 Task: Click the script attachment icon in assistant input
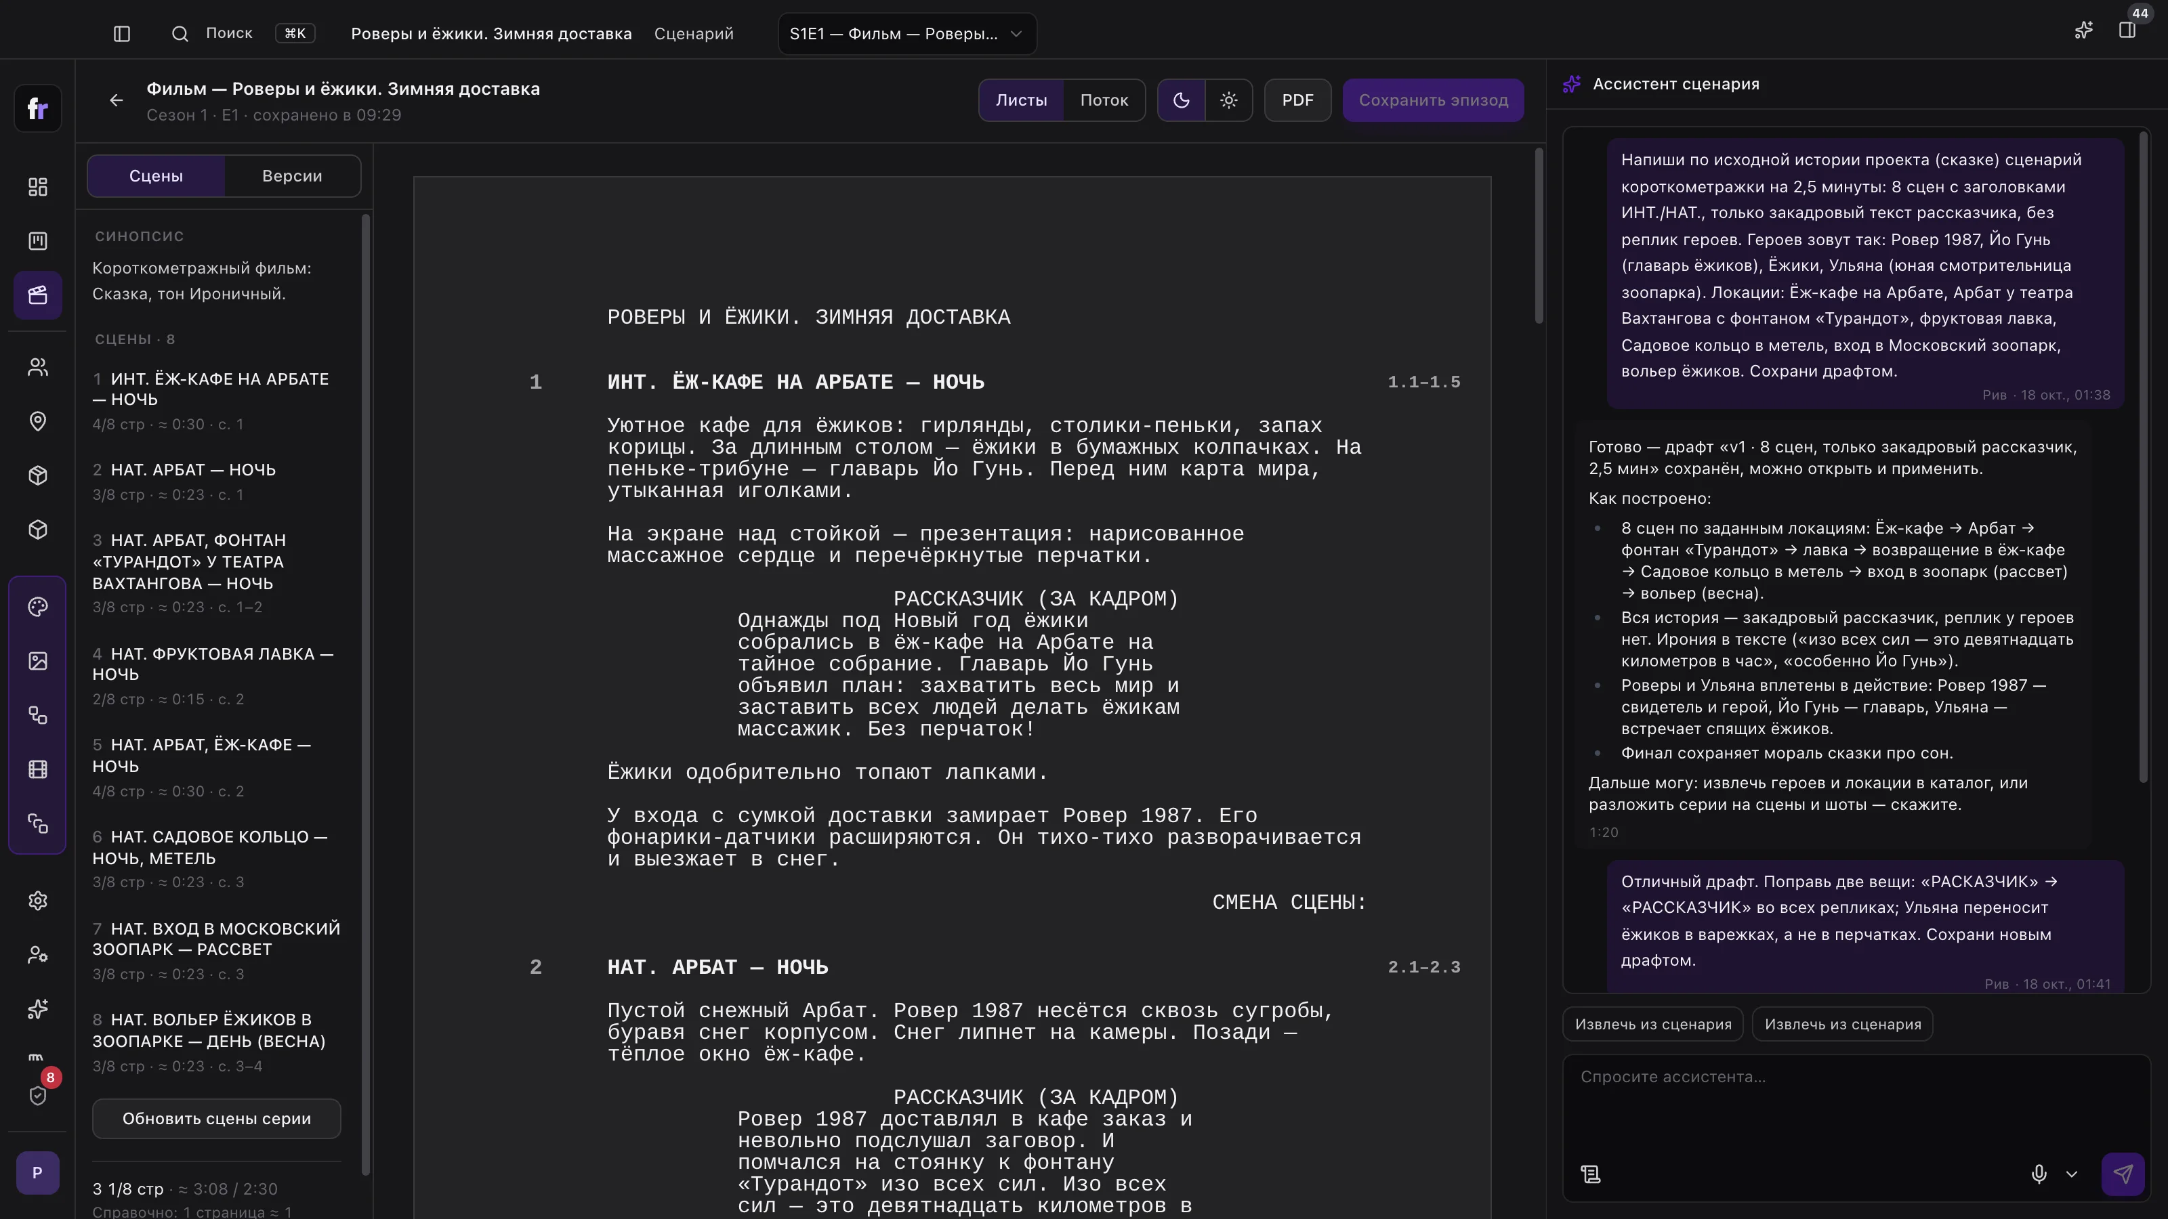(x=1590, y=1174)
